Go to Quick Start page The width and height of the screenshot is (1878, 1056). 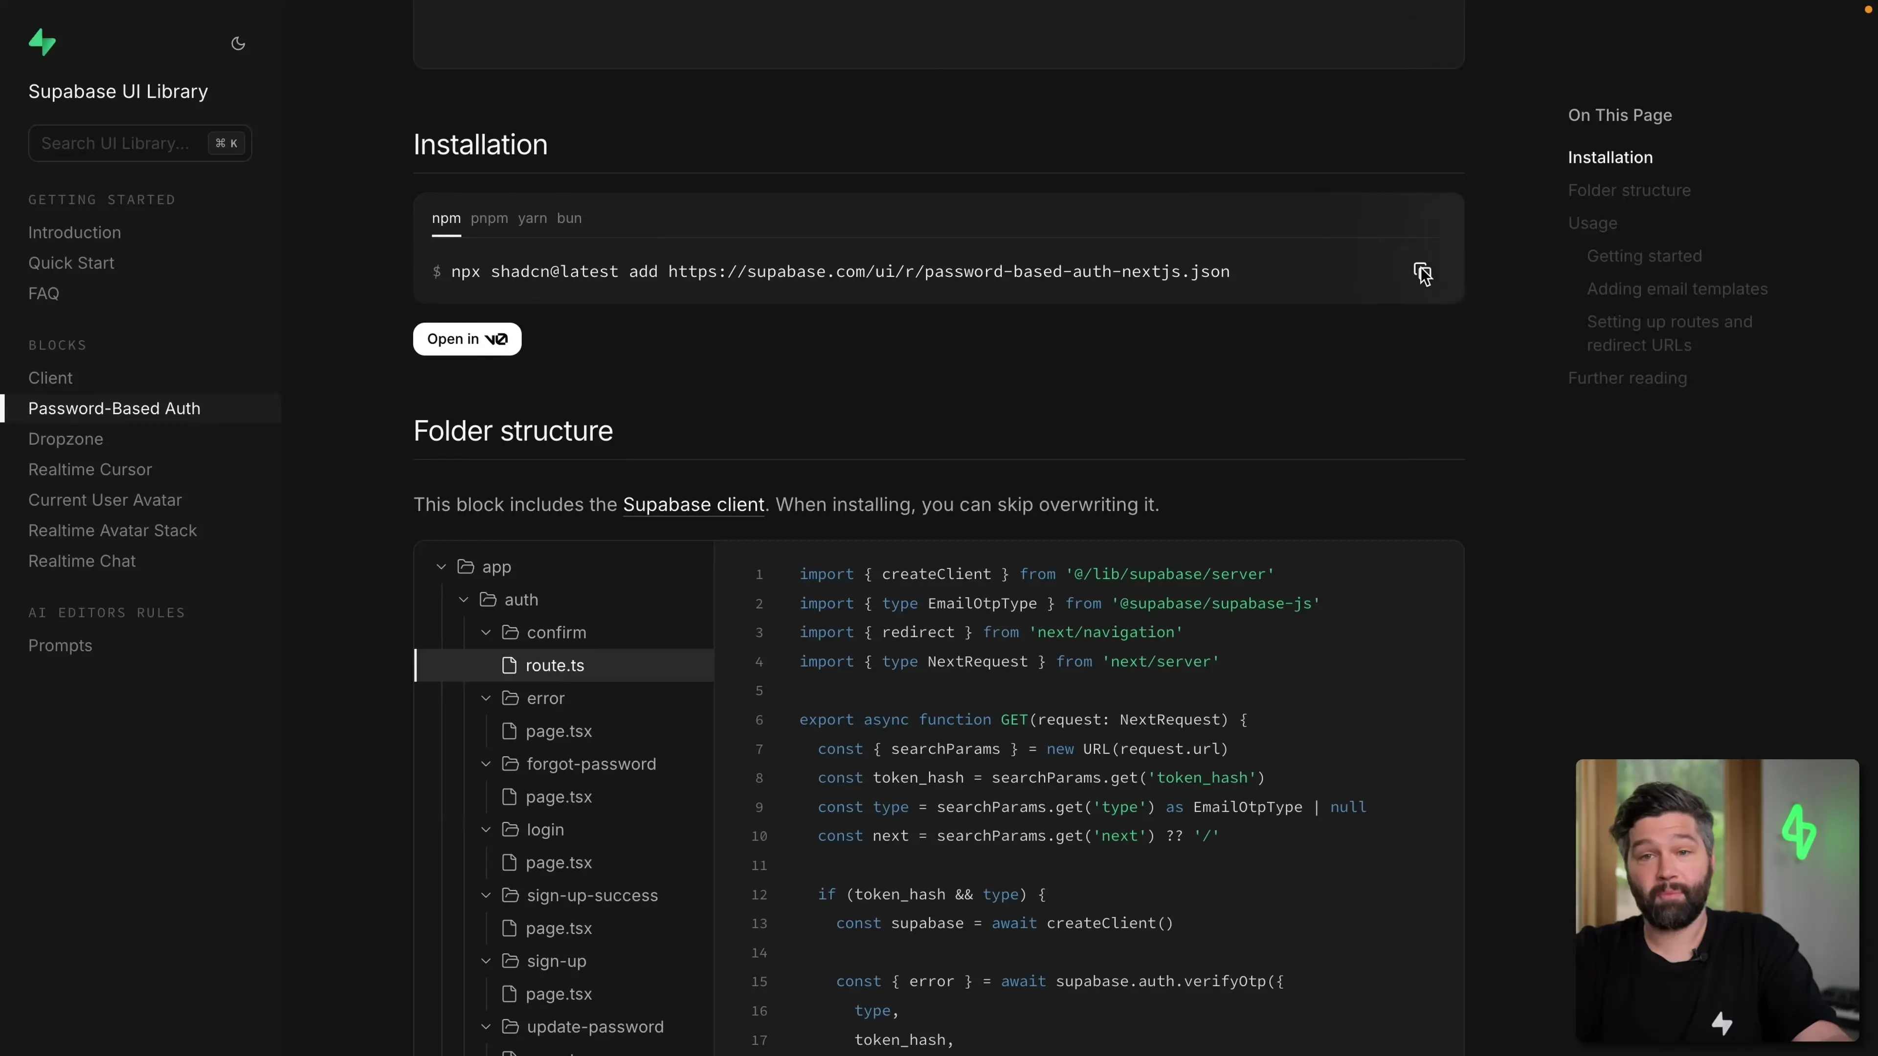pos(71,263)
